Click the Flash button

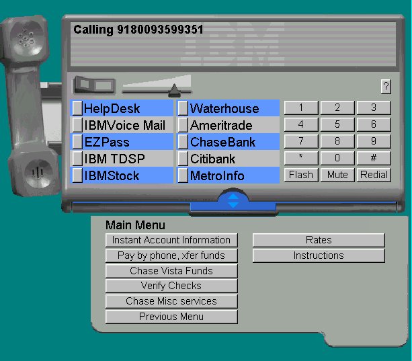pos(301,175)
